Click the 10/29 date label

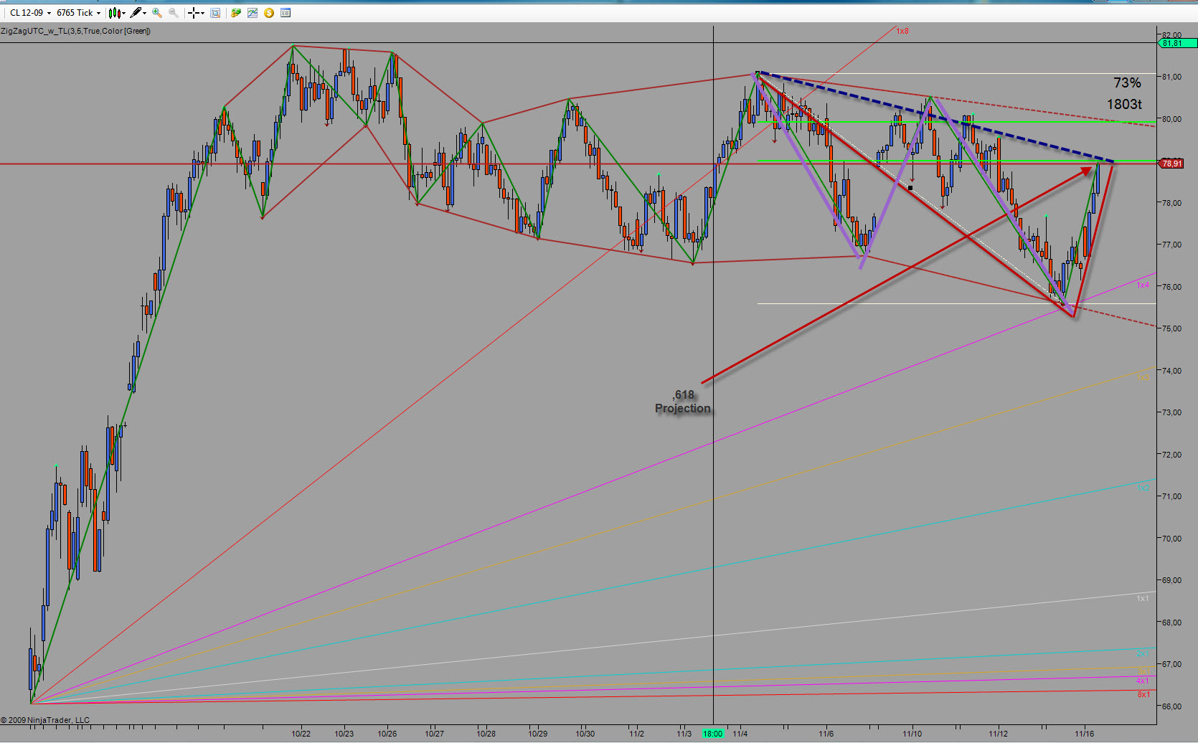coord(538,734)
